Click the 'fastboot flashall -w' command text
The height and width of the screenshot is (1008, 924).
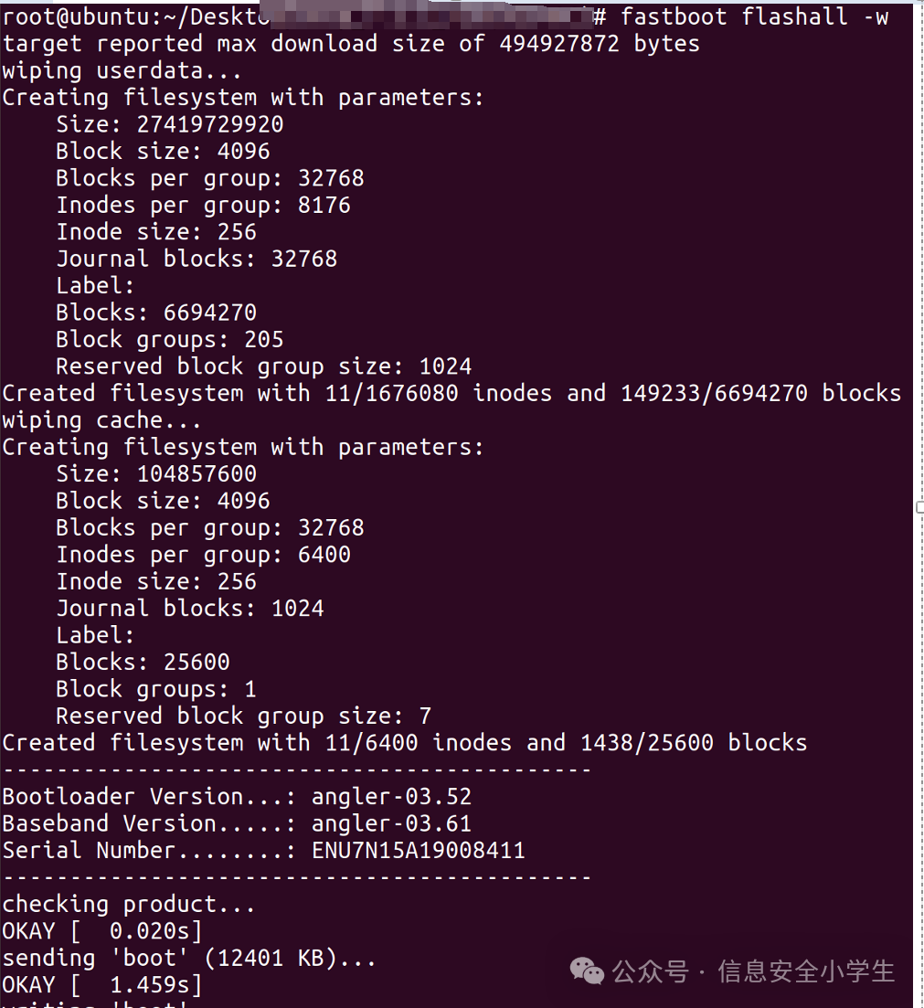[x=753, y=16]
